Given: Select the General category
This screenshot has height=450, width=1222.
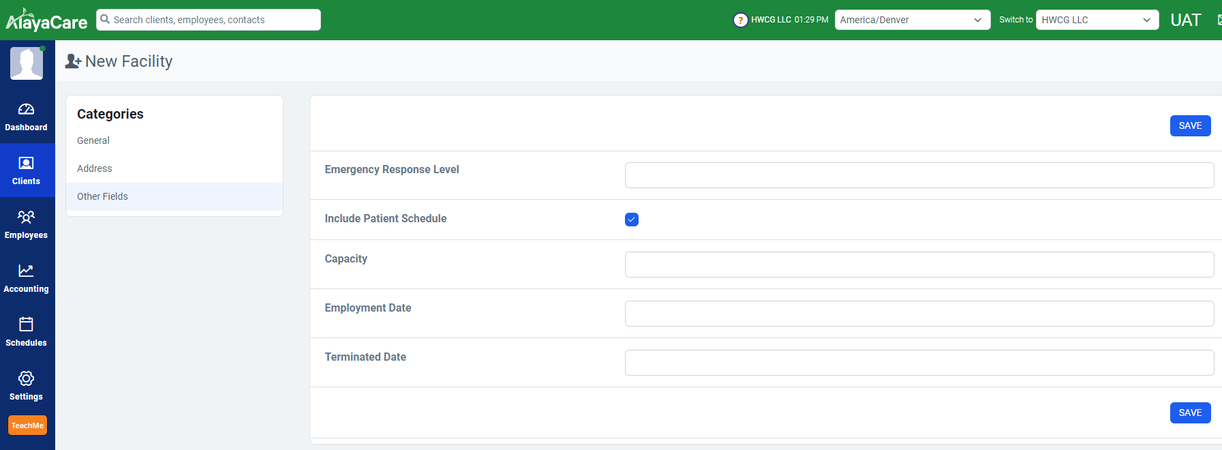Looking at the screenshot, I should click(x=93, y=140).
